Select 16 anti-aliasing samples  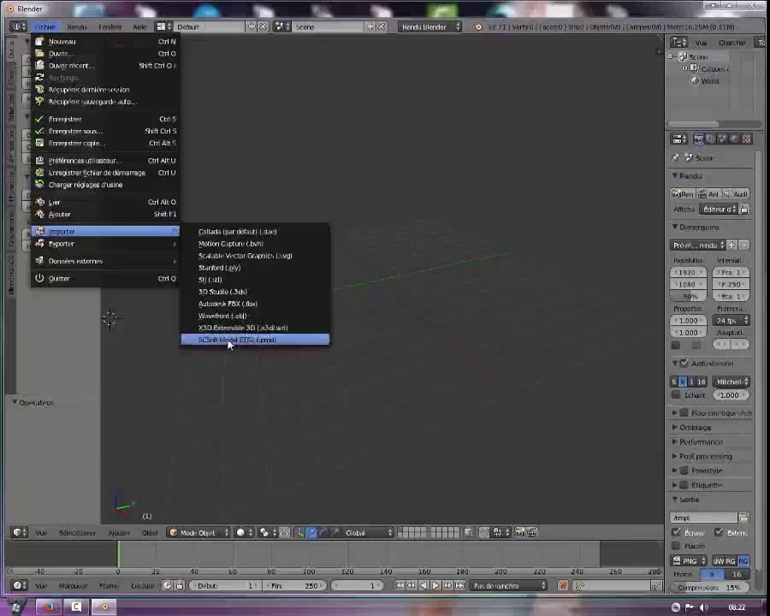point(702,382)
